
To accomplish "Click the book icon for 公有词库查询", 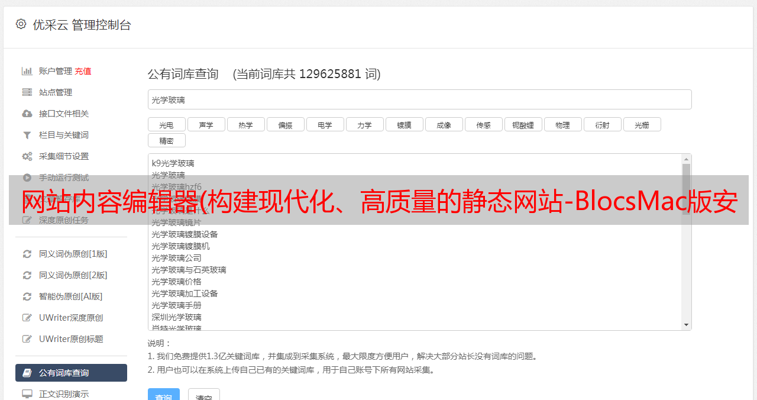I will (x=27, y=373).
